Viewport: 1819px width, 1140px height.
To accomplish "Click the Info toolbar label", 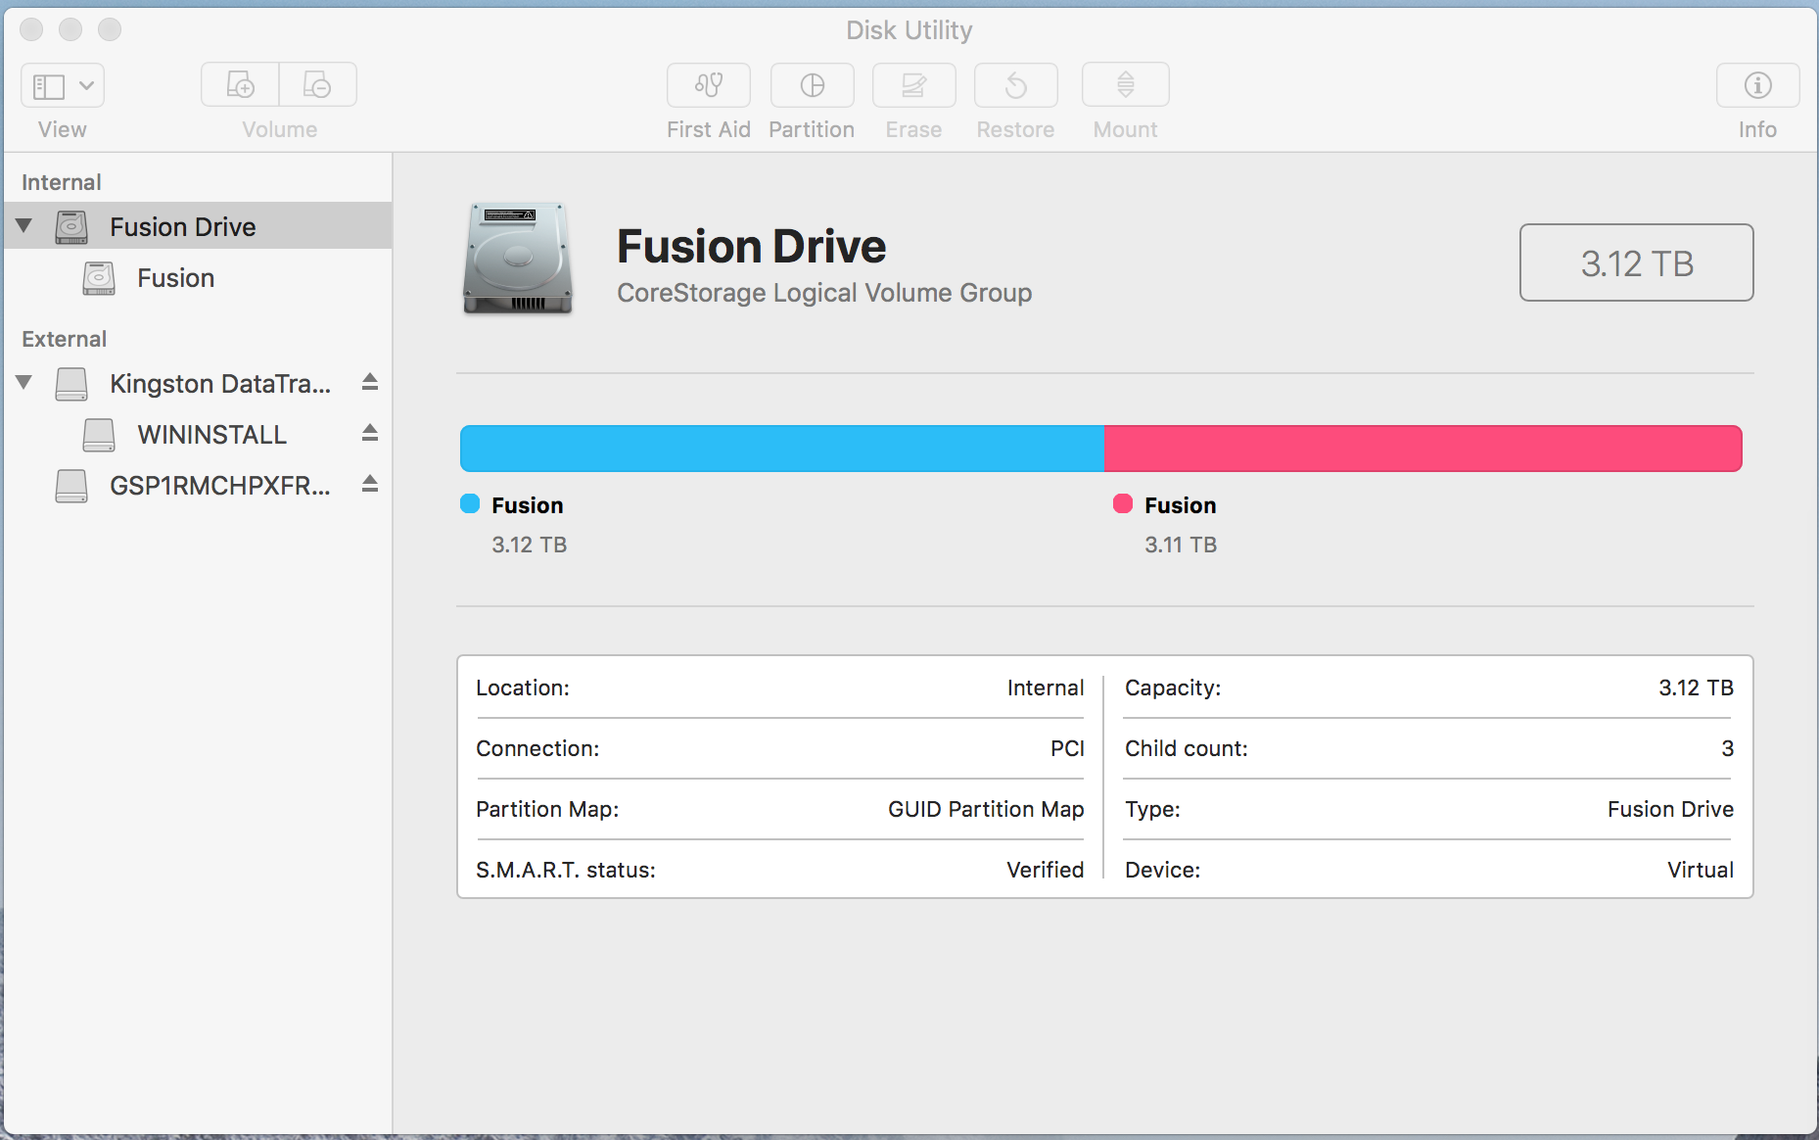I will coord(1757,129).
